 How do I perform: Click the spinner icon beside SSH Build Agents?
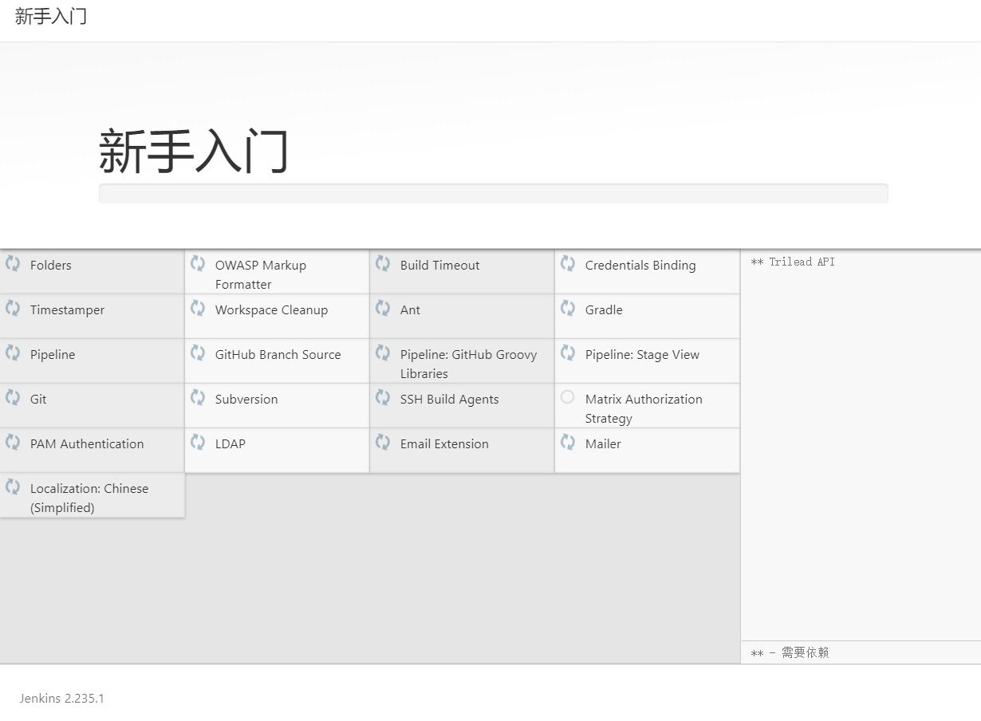click(x=383, y=398)
